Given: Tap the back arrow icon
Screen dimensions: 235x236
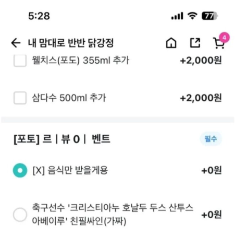Looking at the screenshot, I should pos(16,43).
